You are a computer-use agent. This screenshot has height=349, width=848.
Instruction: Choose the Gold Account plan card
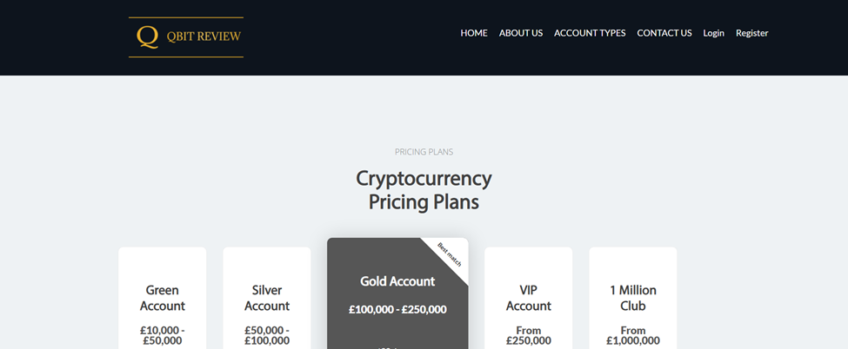coord(397,293)
